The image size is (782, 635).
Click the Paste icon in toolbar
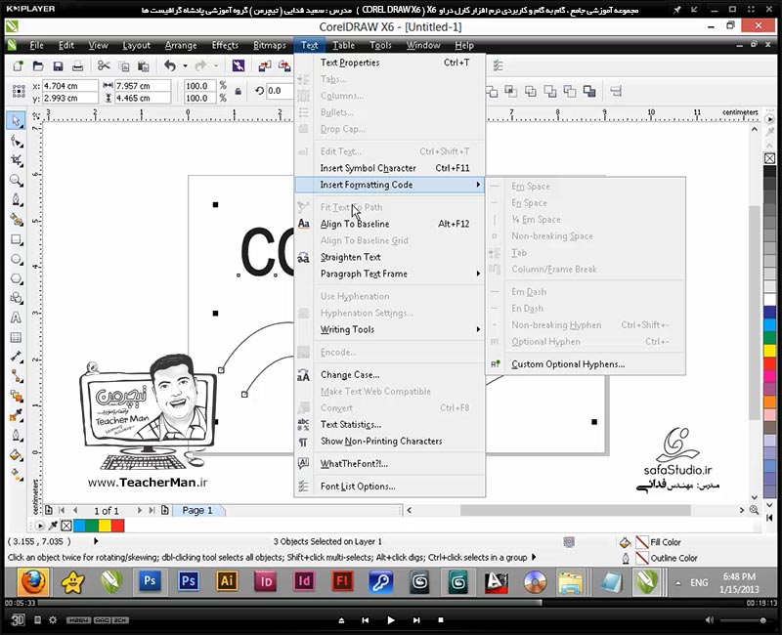coord(143,65)
